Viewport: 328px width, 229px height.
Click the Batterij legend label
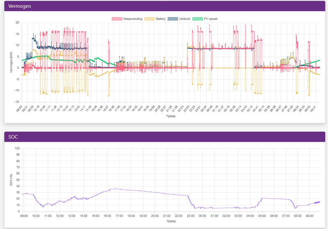(161, 19)
